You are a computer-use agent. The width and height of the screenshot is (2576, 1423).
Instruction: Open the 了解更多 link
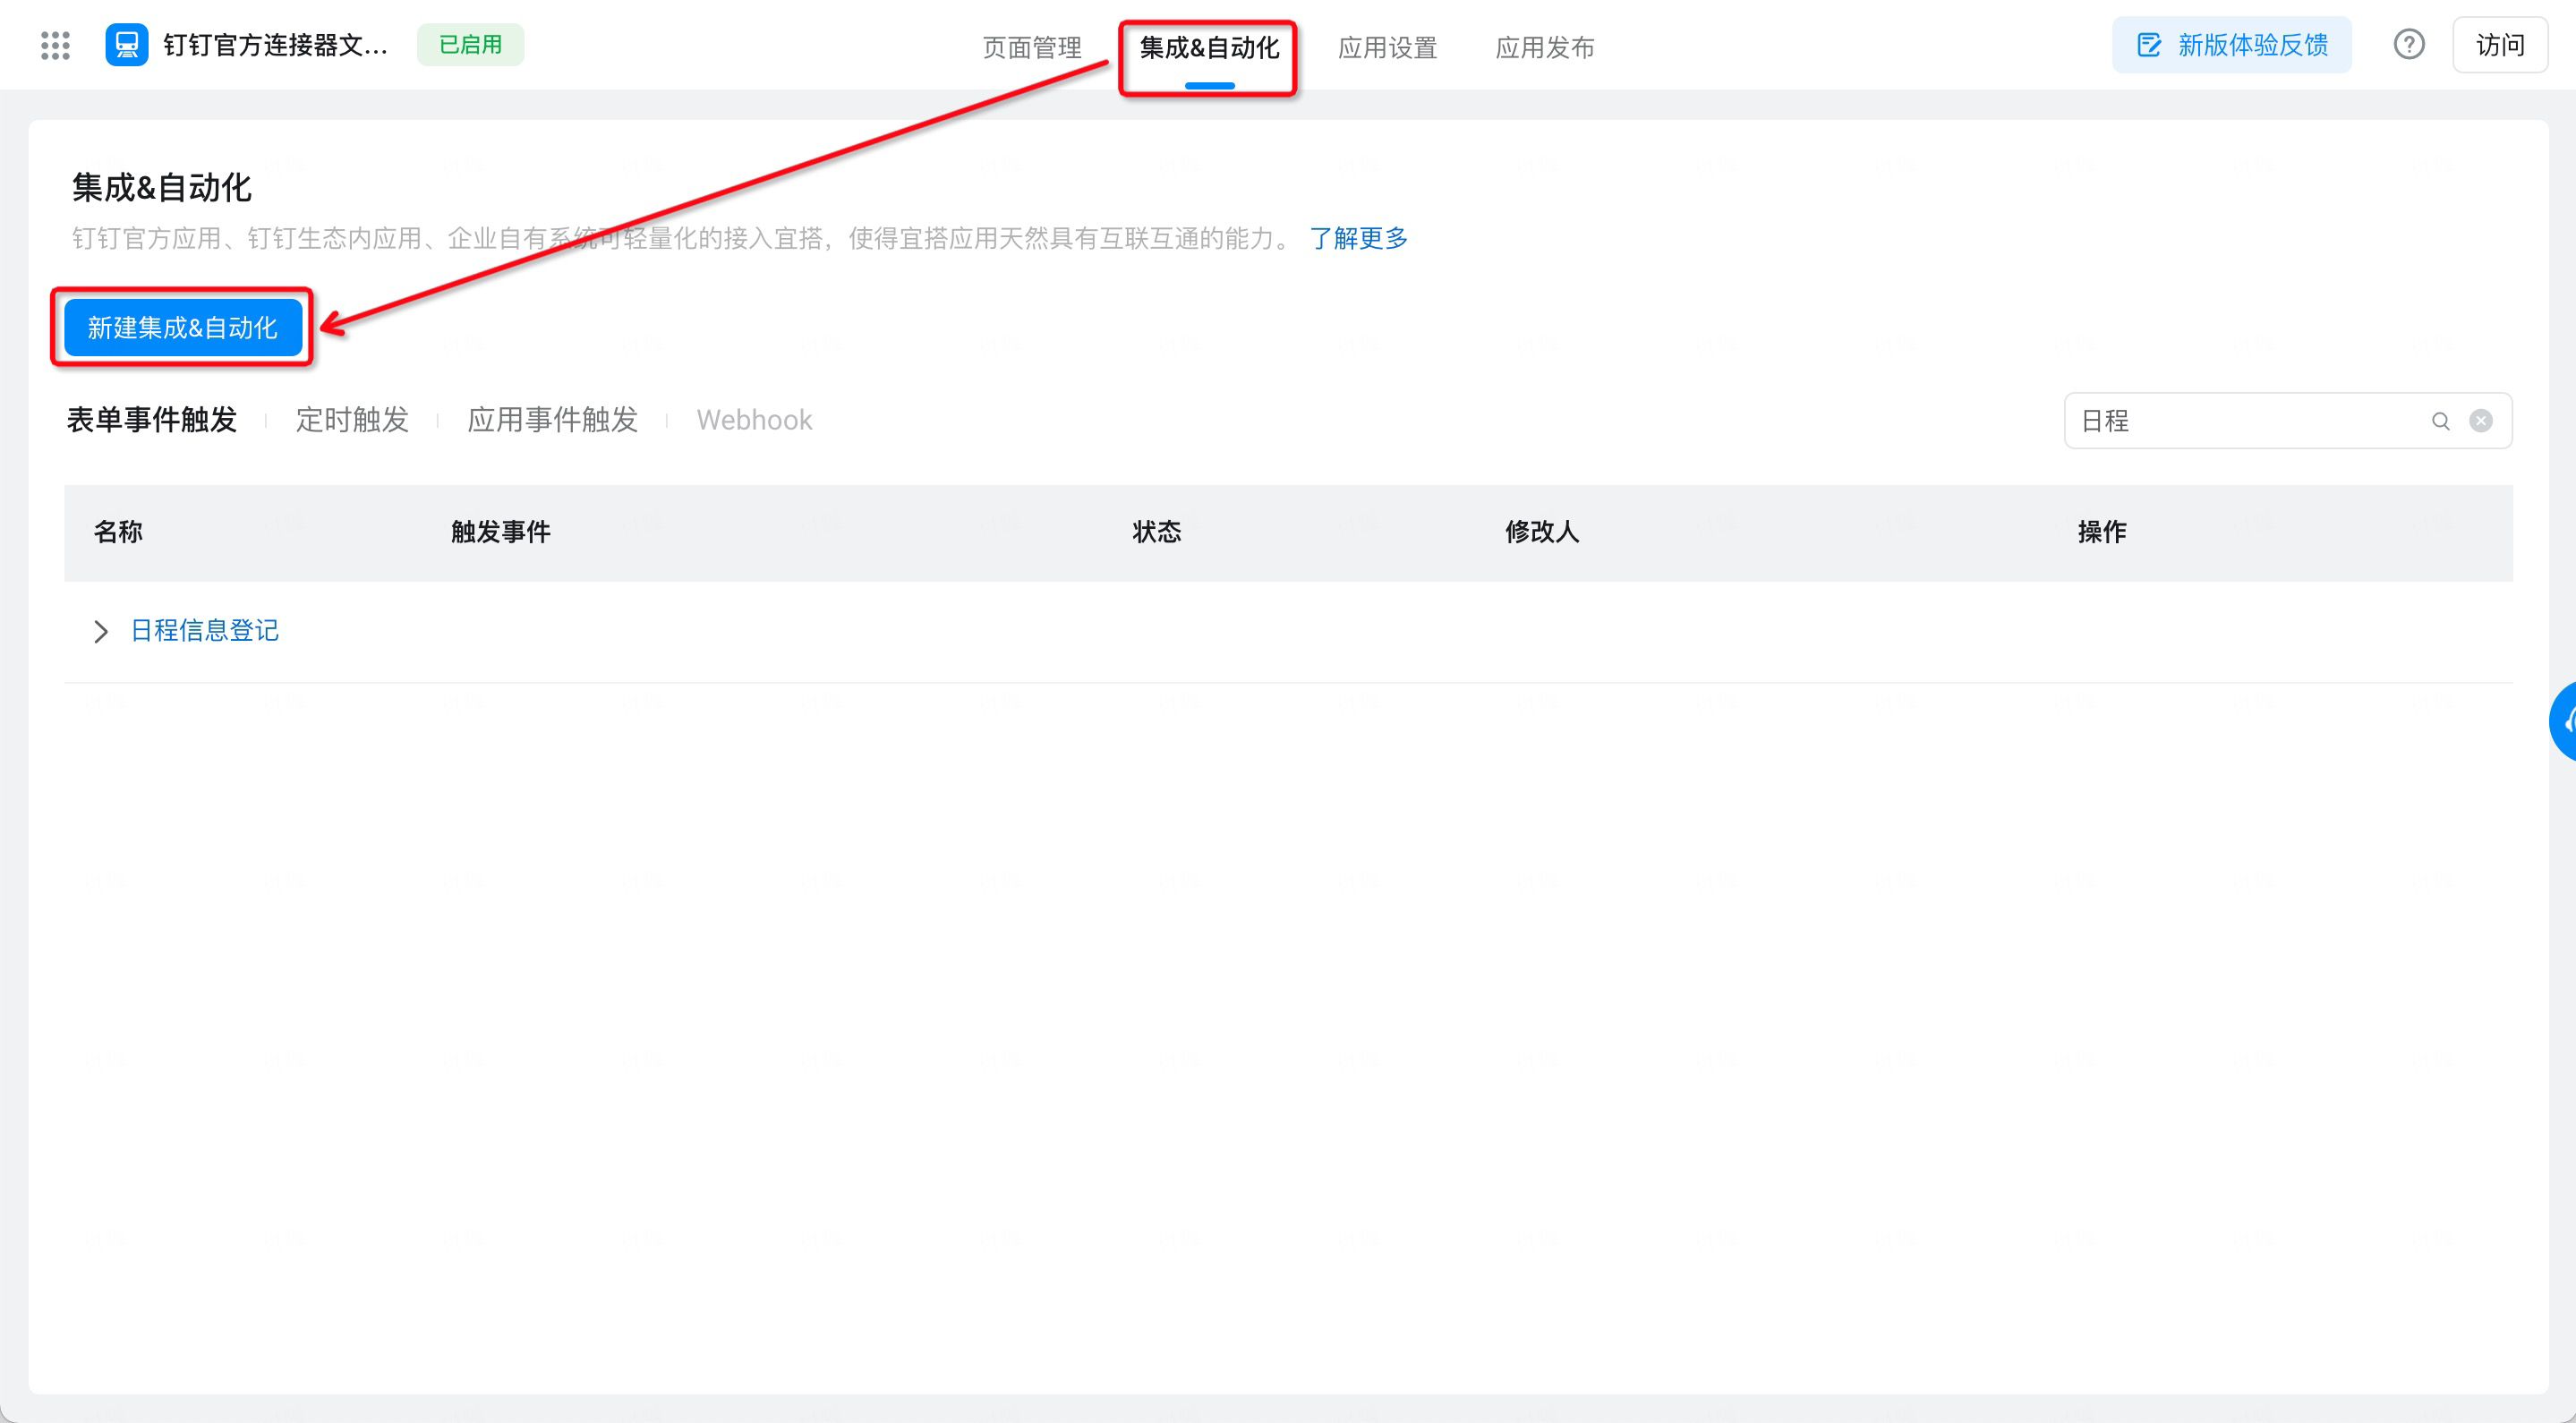pyautogui.click(x=1358, y=238)
